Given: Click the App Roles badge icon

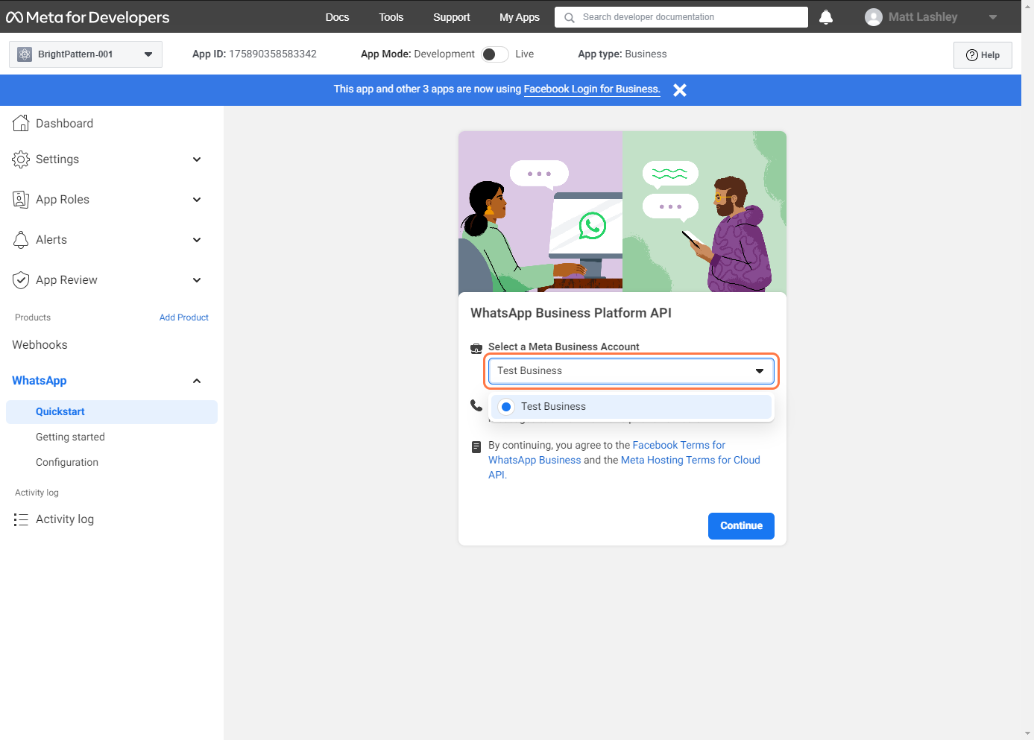Looking at the screenshot, I should (x=21, y=200).
